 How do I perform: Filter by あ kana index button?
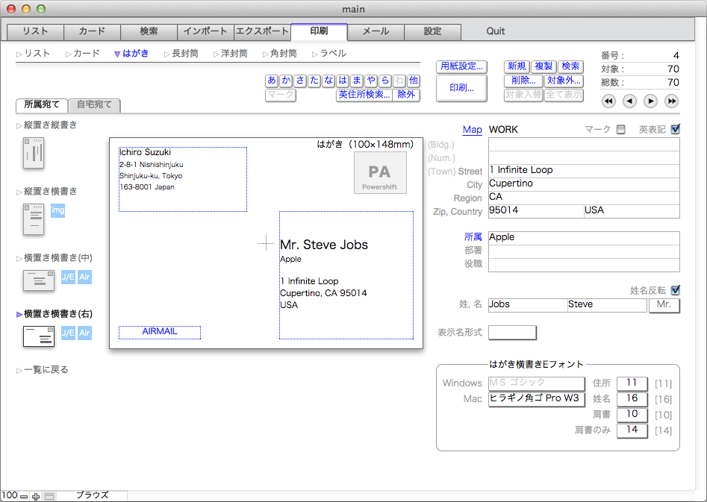coord(272,81)
